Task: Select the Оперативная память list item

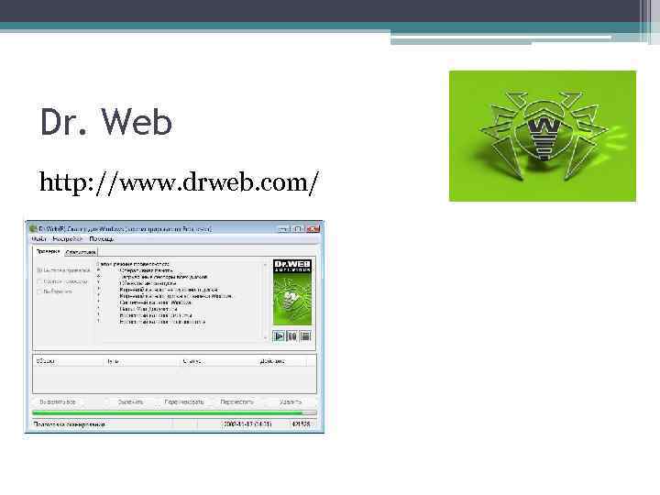Action: [x=146, y=270]
